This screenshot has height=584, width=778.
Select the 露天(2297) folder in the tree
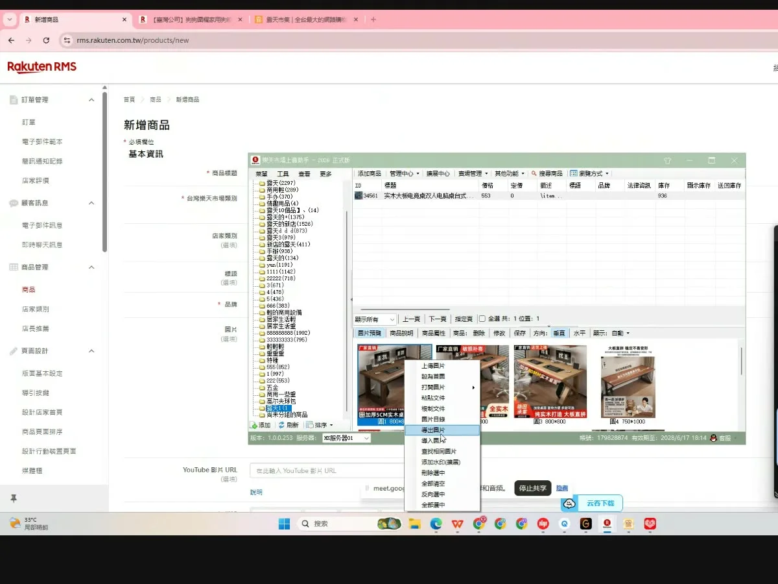[x=281, y=183]
